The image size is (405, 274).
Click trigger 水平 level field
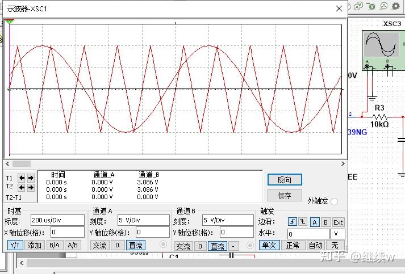[308, 234]
